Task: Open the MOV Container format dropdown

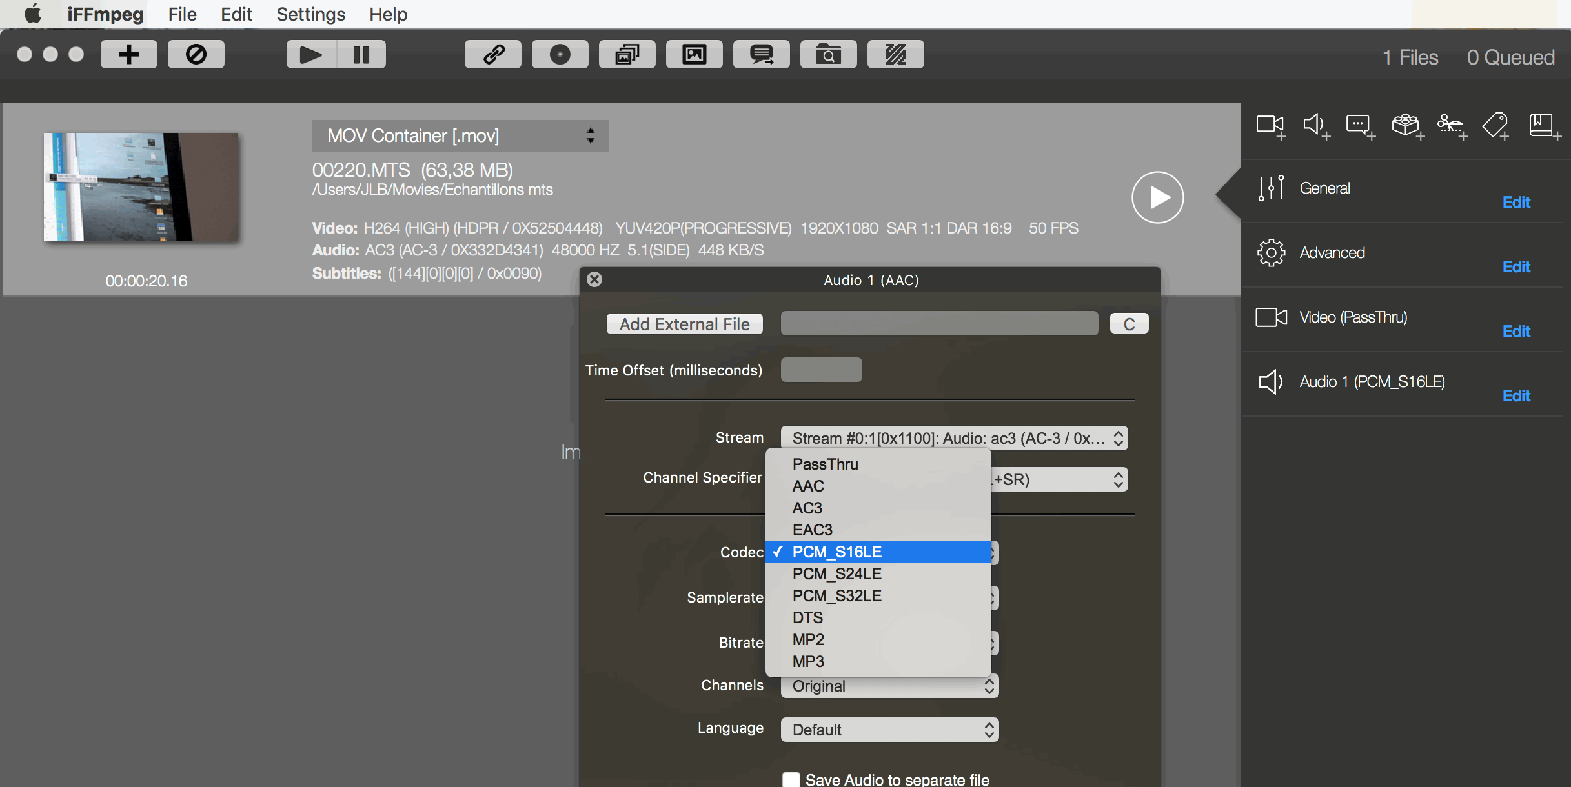Action: (x=460, y=136)
